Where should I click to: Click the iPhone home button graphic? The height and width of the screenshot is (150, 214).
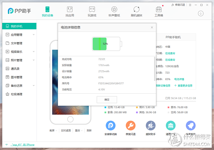tap(70, 119)
